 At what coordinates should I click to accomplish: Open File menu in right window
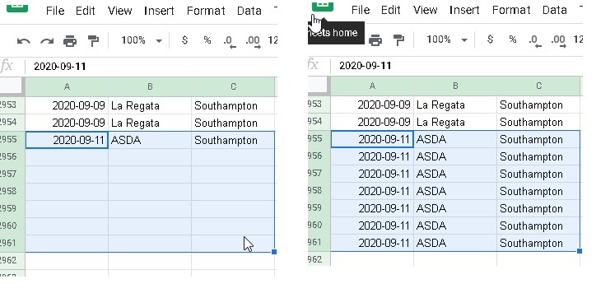coord(361,10)
